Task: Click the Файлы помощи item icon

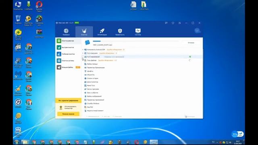Action: click(85, 64)
